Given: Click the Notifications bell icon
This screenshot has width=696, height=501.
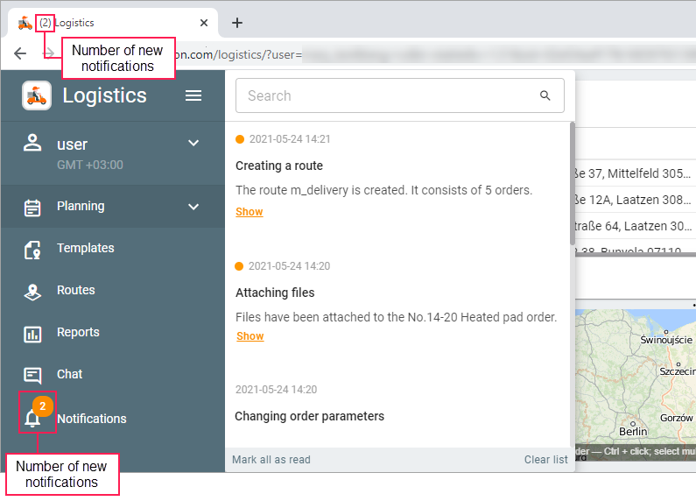Looking at the screenshot, I should (x=33, y=419).
